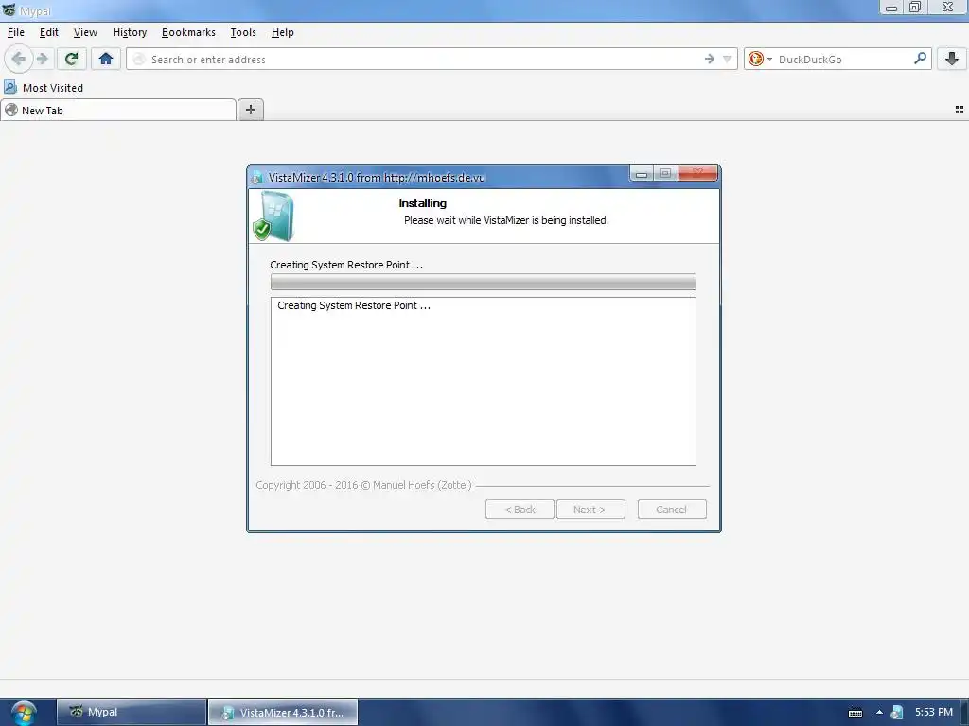This screenshot has width=969, height=726.
Task: Open the Tools menu
Action: tap(243, 32)
